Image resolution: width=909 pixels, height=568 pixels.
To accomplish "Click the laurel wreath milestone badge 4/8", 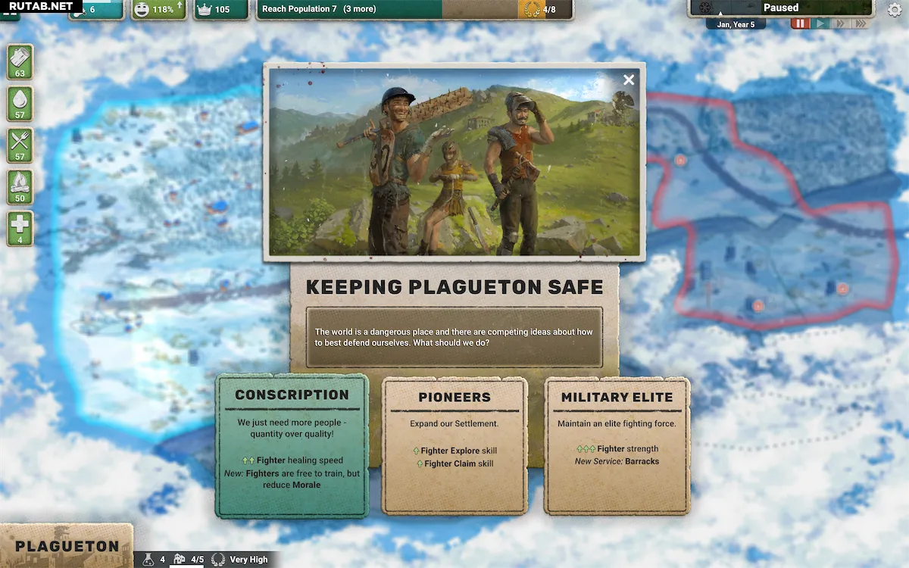I will [545, 9].
